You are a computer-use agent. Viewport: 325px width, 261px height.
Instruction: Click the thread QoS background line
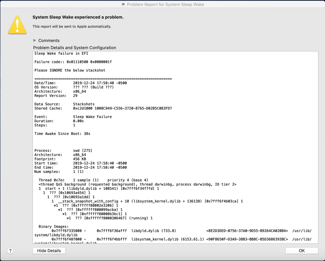pyautogui.click(x=137, y=184)
